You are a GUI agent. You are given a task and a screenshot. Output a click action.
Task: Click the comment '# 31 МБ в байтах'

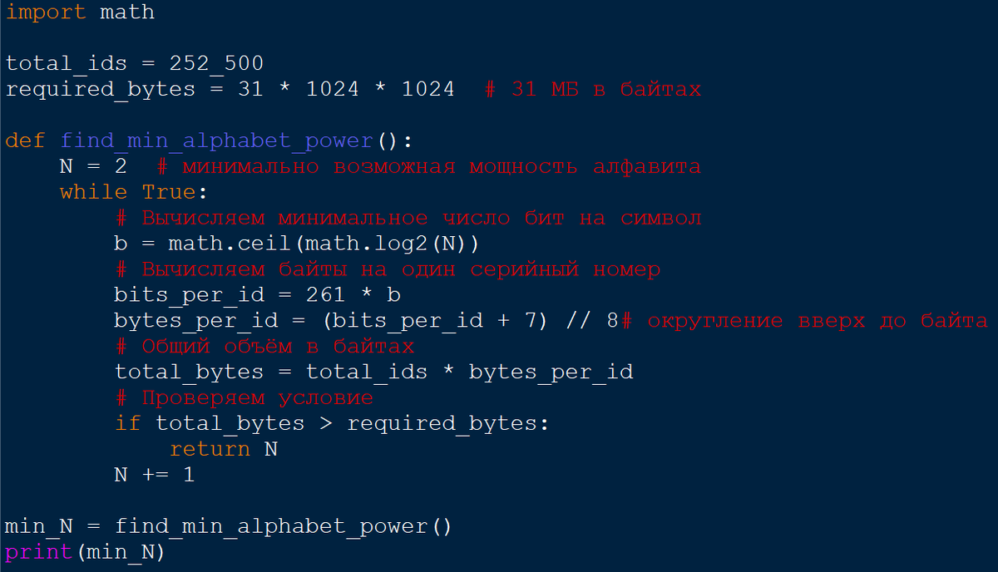[593, 90]
